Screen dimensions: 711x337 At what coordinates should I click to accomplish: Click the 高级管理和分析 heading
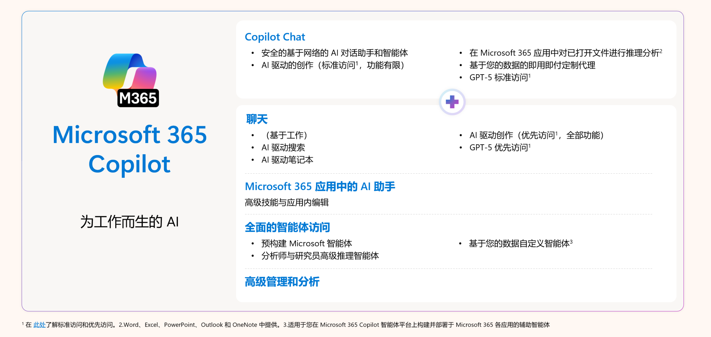click(282, 281)
